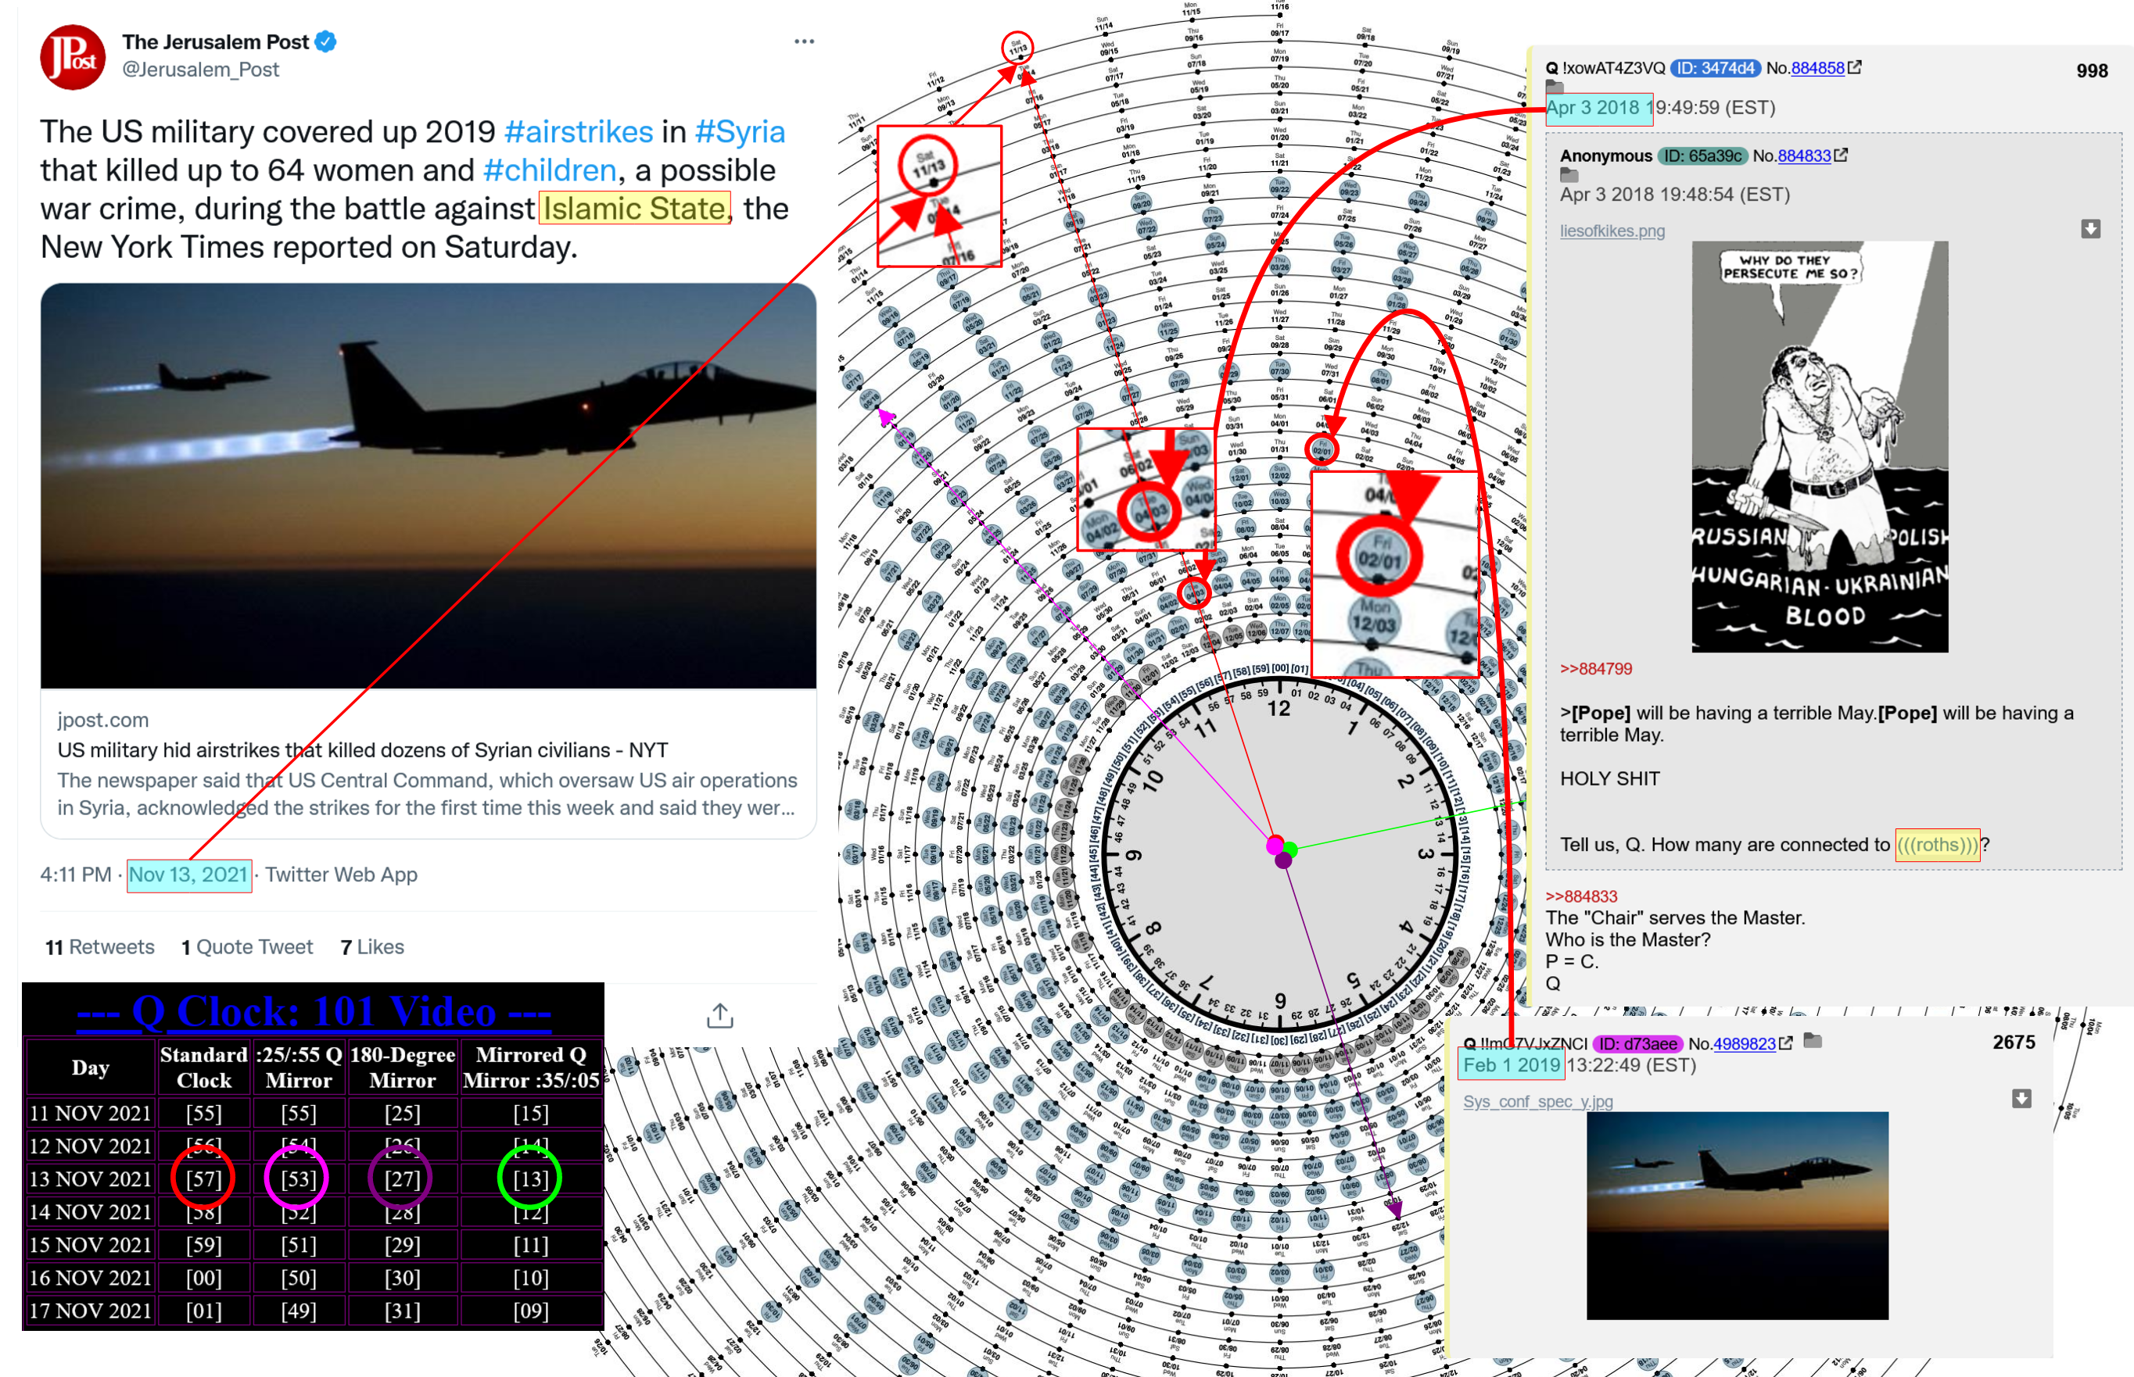Click the share icon below the tweet
Image resolution: width=2134 pixels, height=1377 pixels.
point(720,1015)
